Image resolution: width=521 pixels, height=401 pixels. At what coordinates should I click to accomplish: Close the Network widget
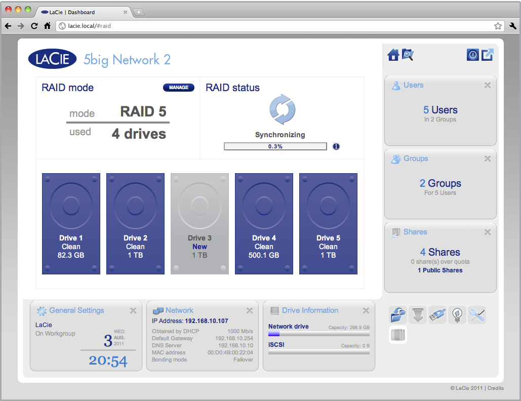pos(249,311)
